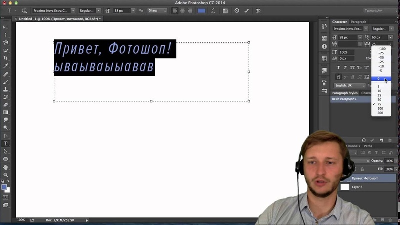Choose -100 in tracking dropdown list
400x225 pixels.
(381, 49)
